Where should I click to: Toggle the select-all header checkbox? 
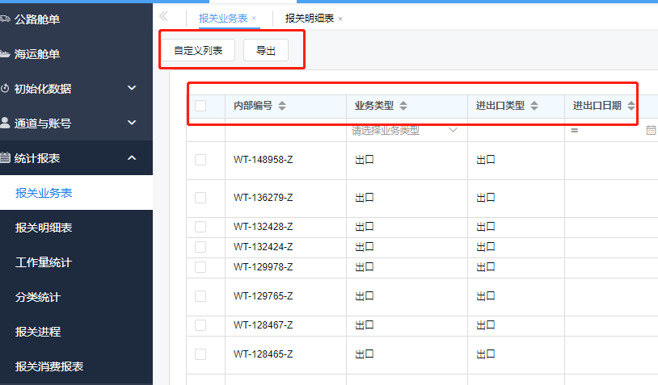[x=200, y=106]
